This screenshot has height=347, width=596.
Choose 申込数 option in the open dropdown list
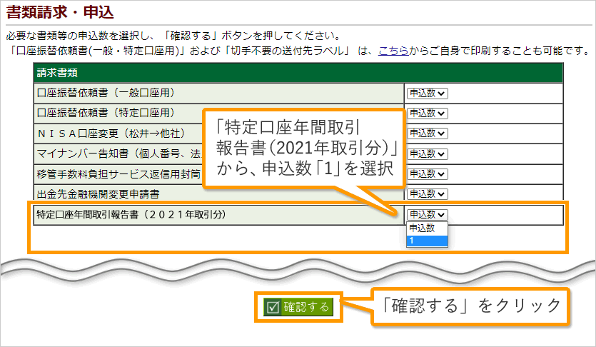[x=427, y=228]
